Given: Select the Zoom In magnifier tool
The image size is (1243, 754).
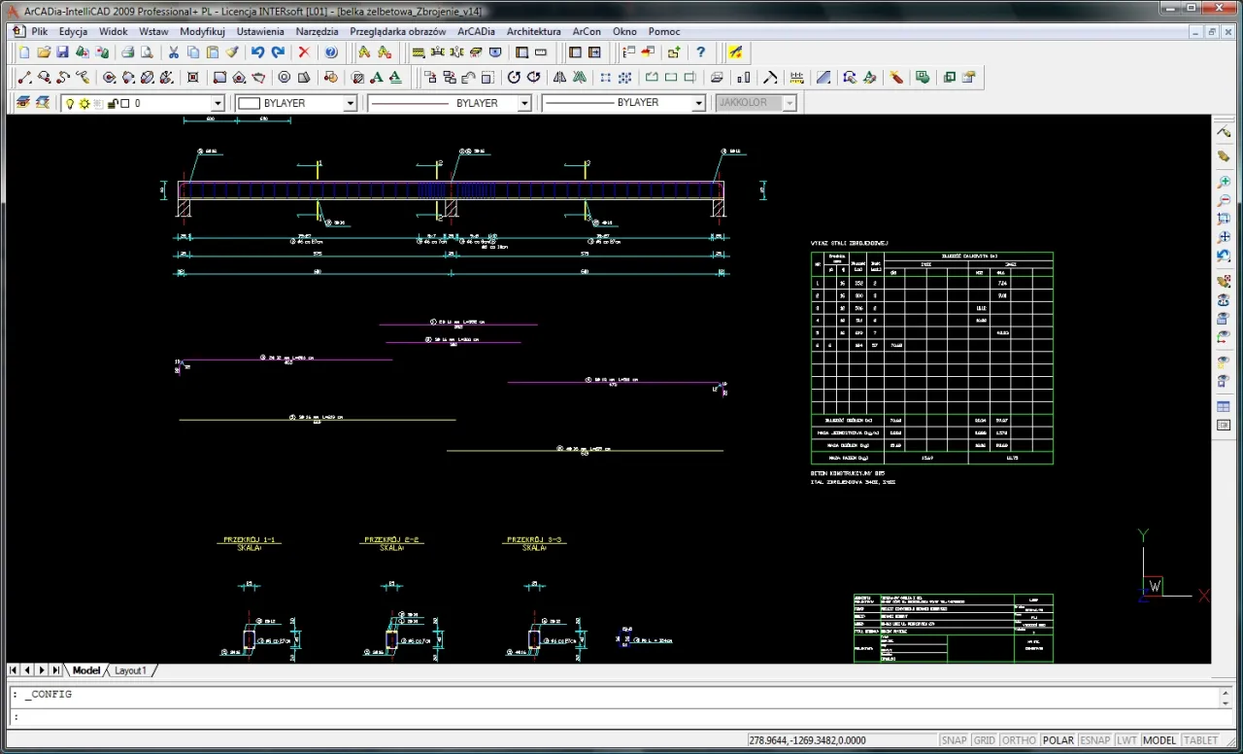Looking at the screenshot, I should coord(1224,182).
